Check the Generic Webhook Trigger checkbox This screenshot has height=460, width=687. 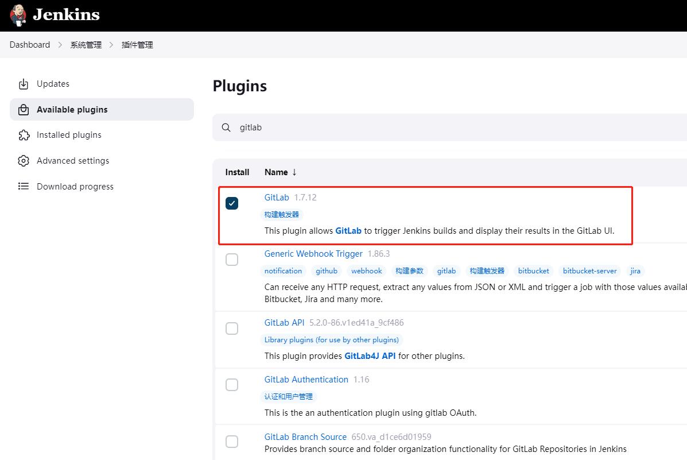point(232,259)
